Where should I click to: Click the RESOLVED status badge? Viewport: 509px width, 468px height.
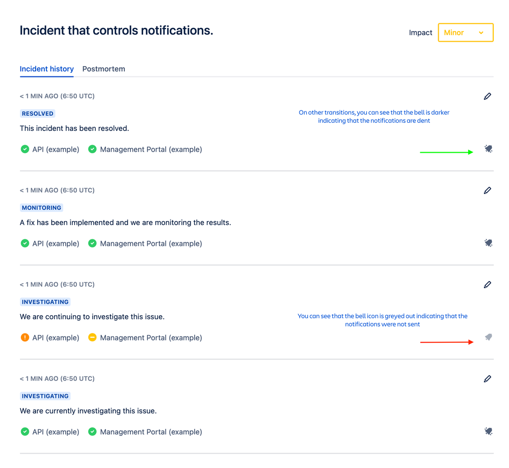[38, 114]
